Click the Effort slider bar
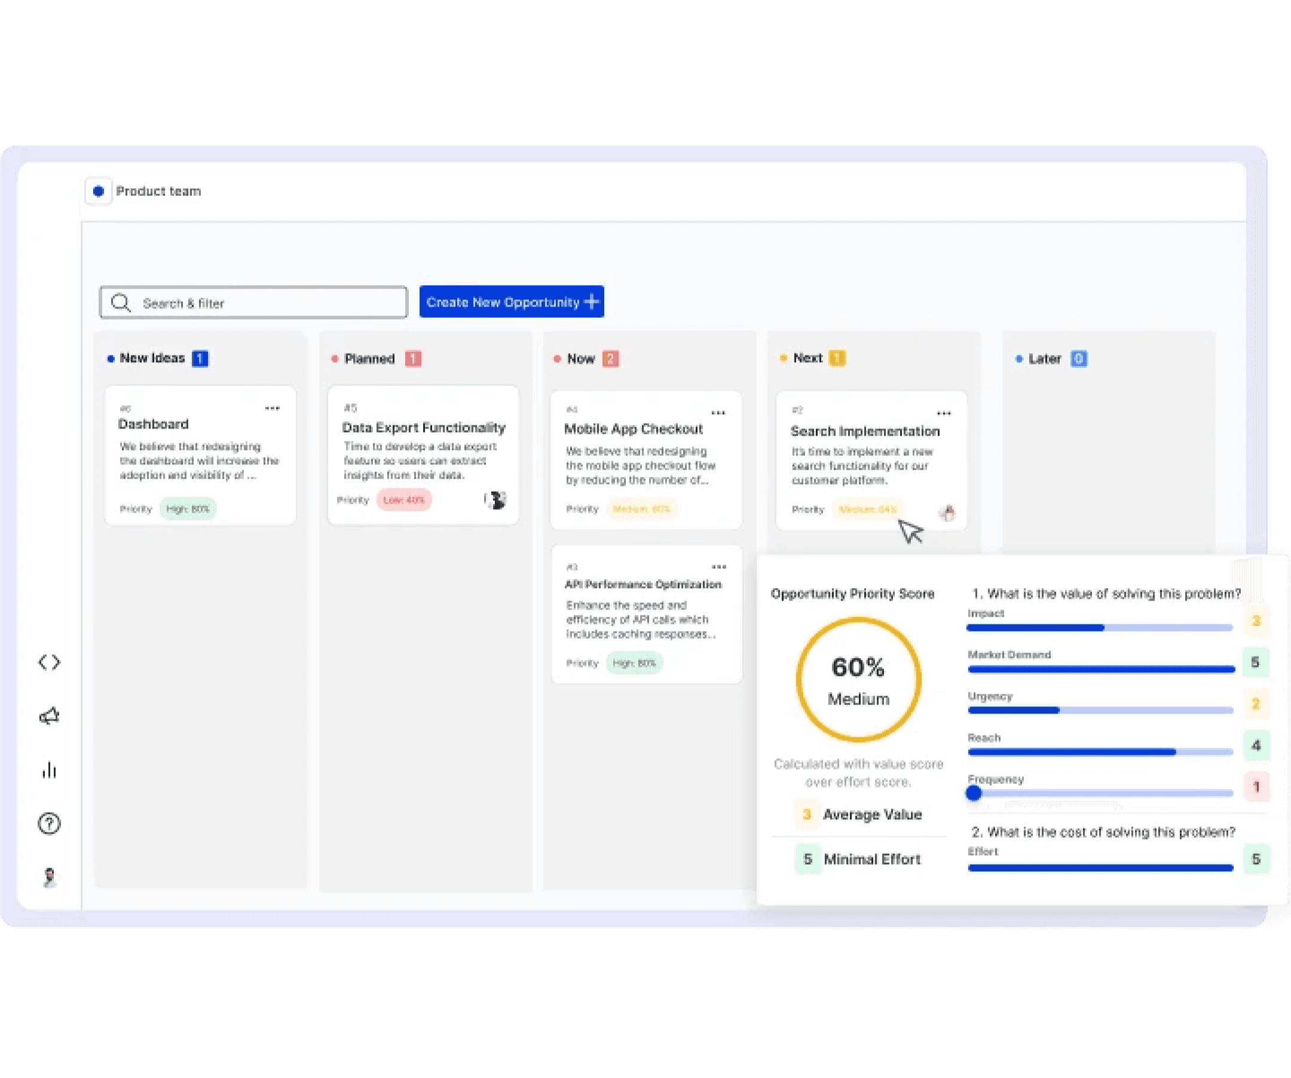 (x=1100, y=868)
